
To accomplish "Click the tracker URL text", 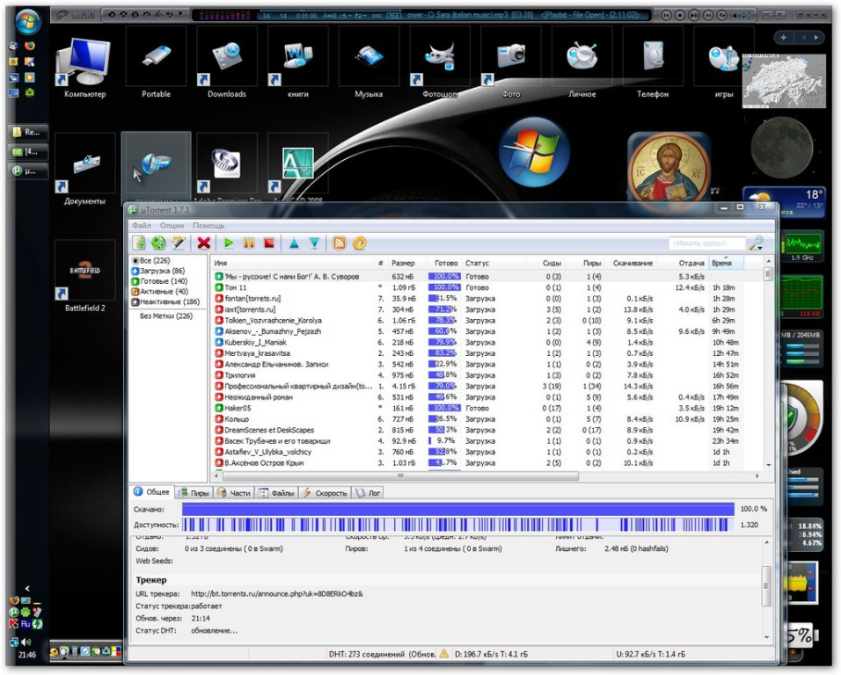I will point(277,593).
